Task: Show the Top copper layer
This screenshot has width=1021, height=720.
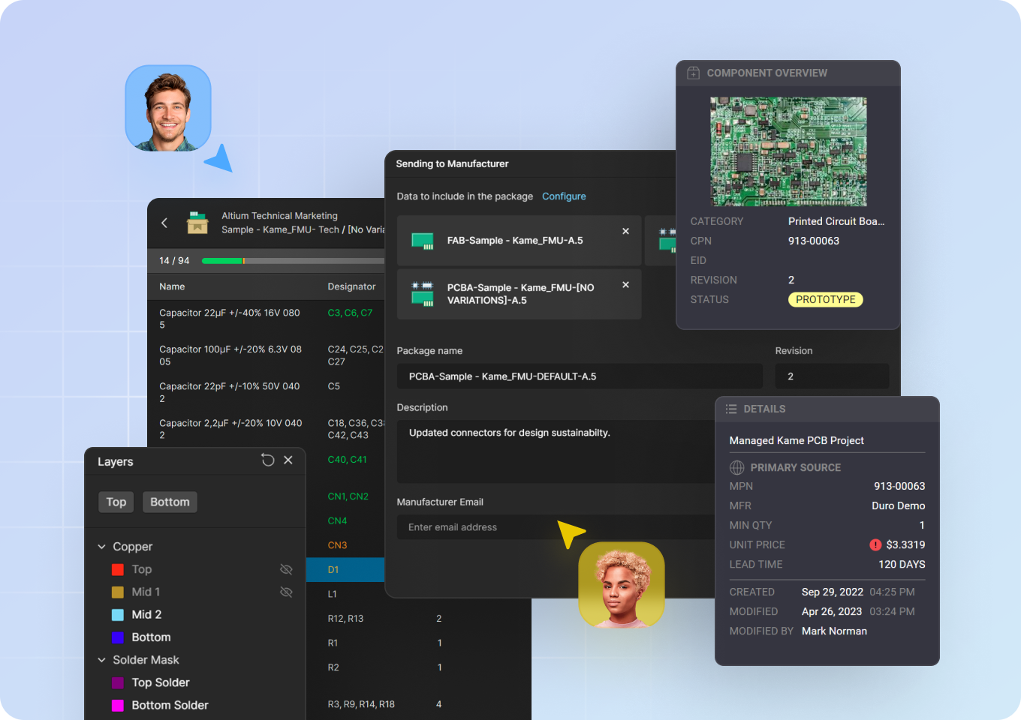Action: [x=286, y=569]
